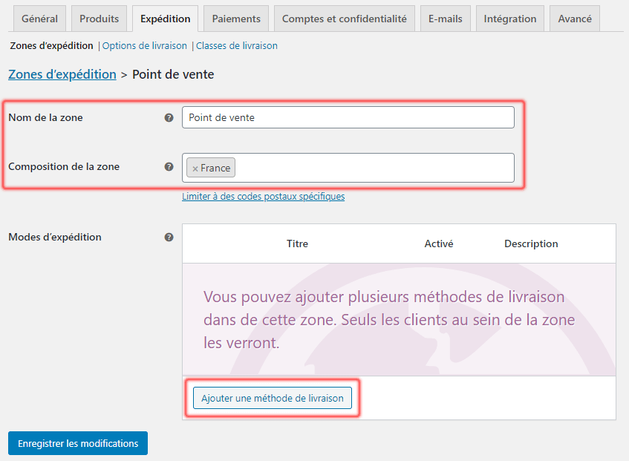Screen dimensions: 629x461
Task: Open Options de livraison sub-section
Action: tap(144, 46)
